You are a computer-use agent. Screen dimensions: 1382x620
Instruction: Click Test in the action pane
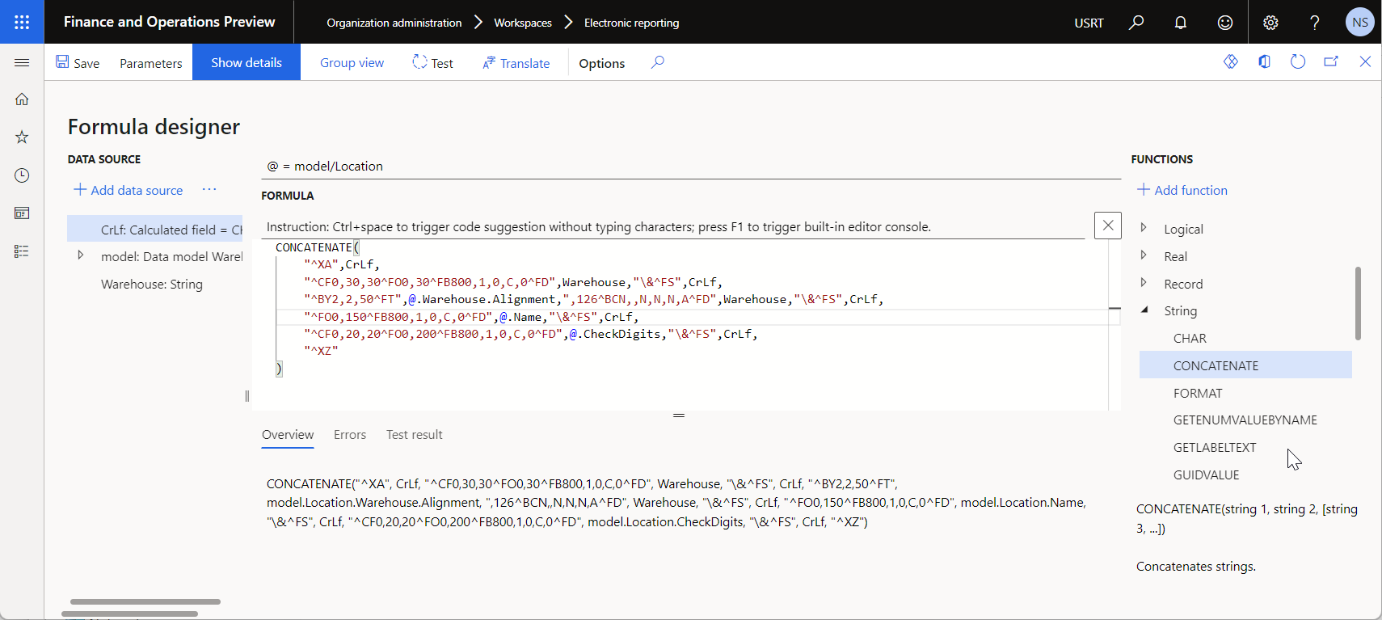(432, 62)
